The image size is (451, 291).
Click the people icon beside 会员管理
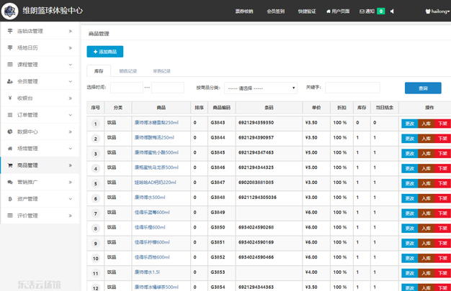10,81
